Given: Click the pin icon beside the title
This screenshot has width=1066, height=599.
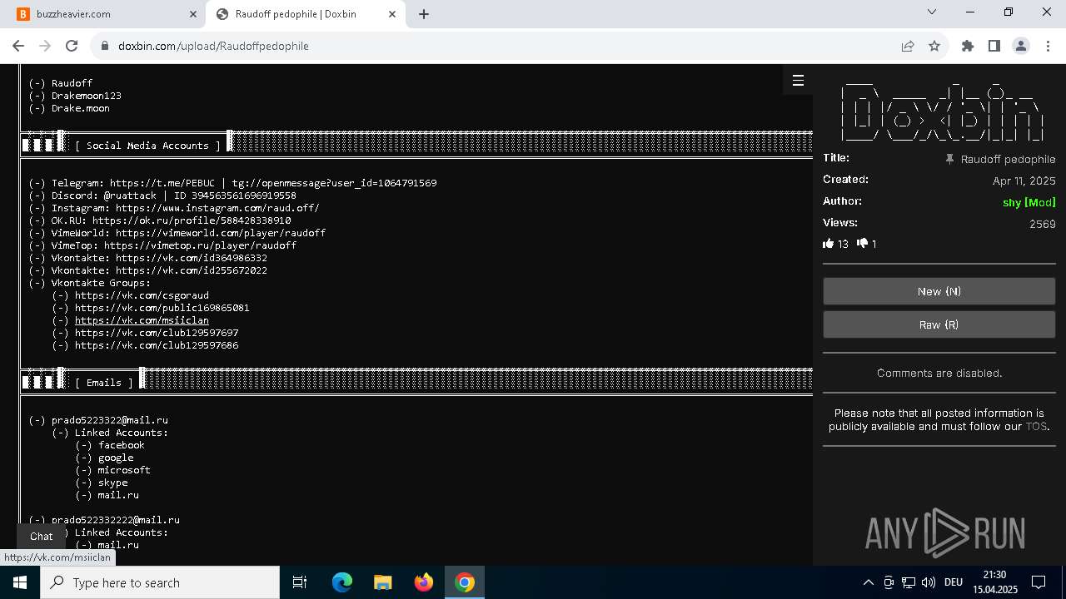Looking at the screenshot, I should click(949, 159).
